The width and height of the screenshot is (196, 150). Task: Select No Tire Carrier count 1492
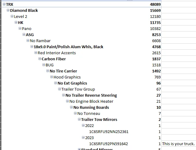[x=156, y=71]
